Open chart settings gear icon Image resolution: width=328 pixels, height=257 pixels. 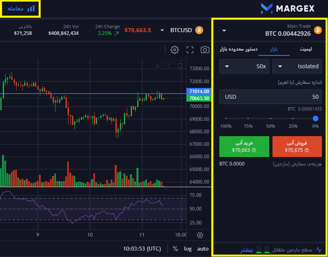pyautogui.click(x=175, y=50)
